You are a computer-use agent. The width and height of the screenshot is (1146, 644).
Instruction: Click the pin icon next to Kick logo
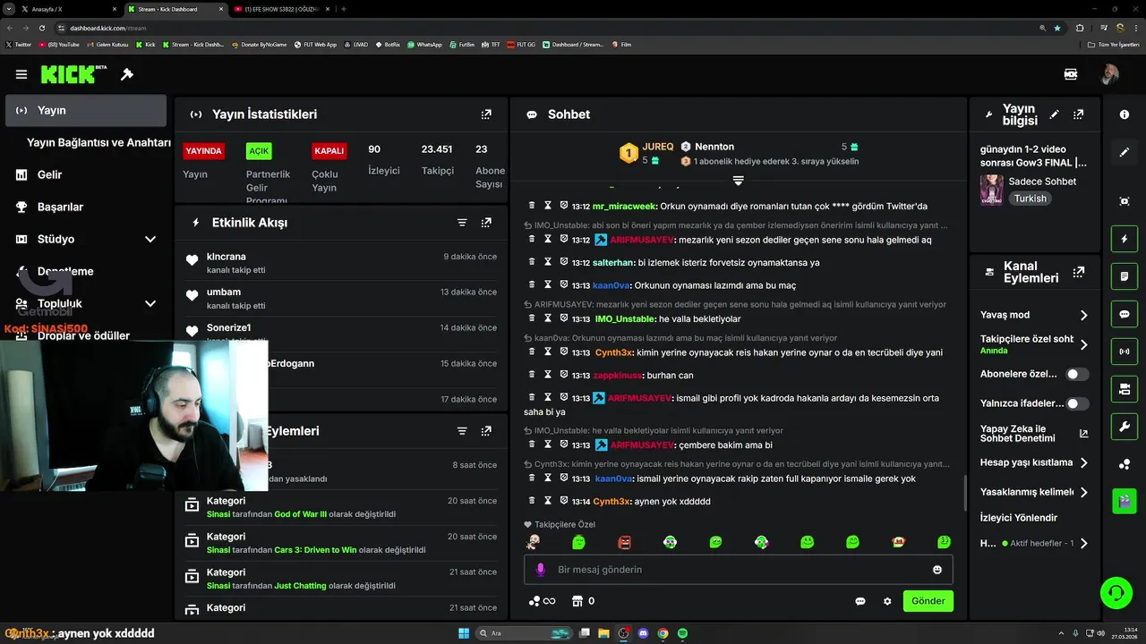click(x=127, y=74)
